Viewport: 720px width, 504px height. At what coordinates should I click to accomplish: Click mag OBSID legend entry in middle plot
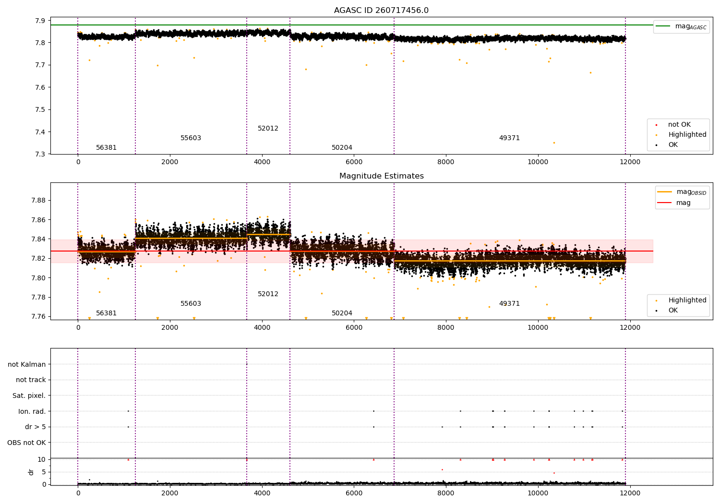tap(682, 192)
